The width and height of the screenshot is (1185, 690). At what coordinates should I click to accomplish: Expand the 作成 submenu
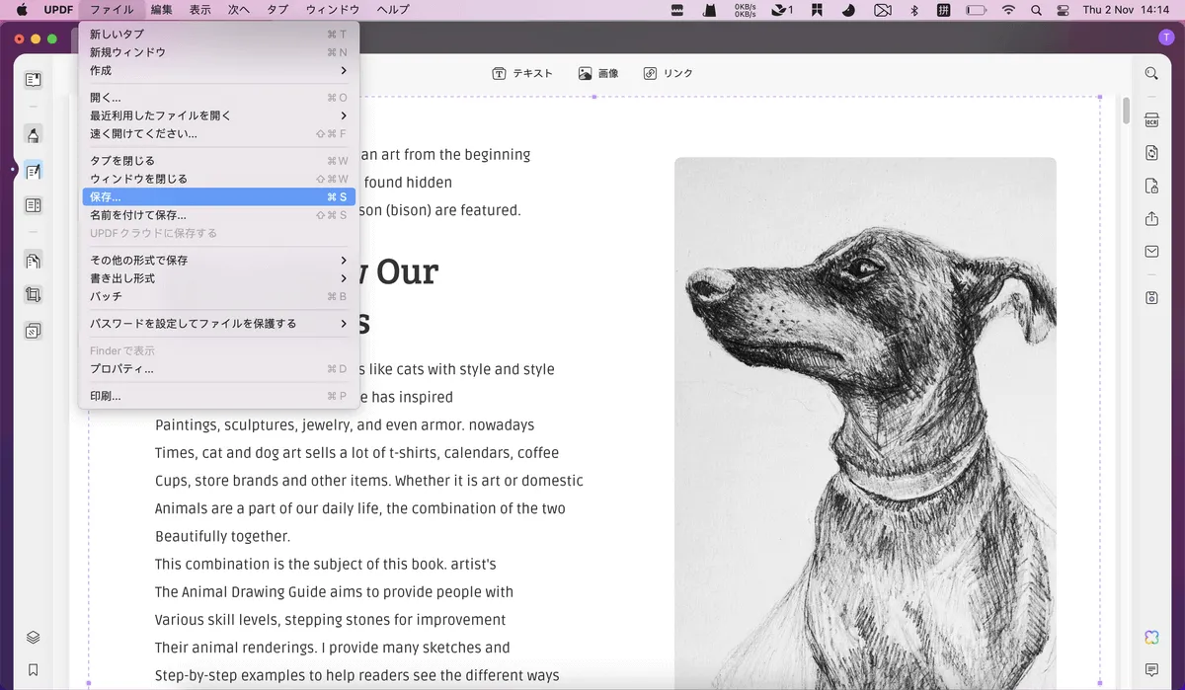219,71
